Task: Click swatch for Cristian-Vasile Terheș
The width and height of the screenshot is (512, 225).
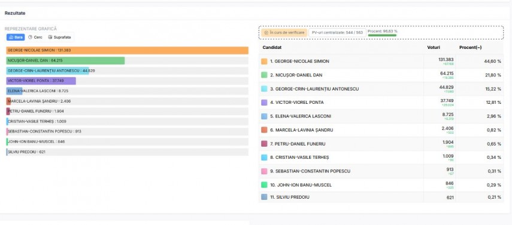Action: pyautogui.click(x=264, y=158)
